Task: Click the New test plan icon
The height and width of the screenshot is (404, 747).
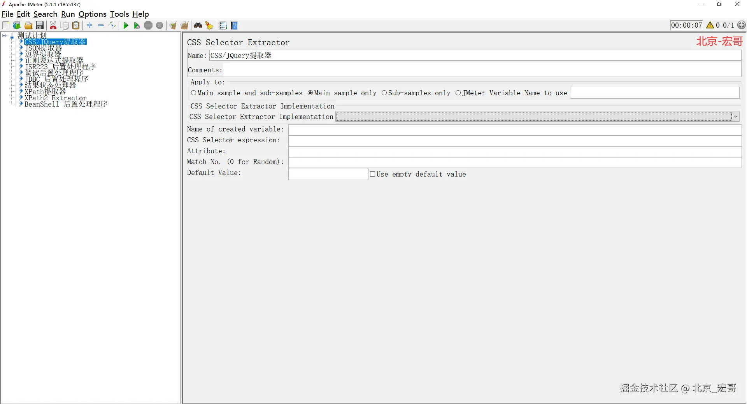Action: pyautogui.click(x=6, y=25)
